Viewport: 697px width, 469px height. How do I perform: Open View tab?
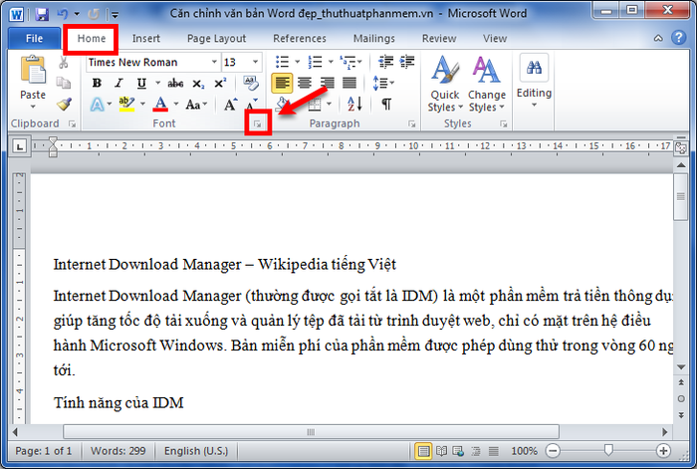pos(495,39)
